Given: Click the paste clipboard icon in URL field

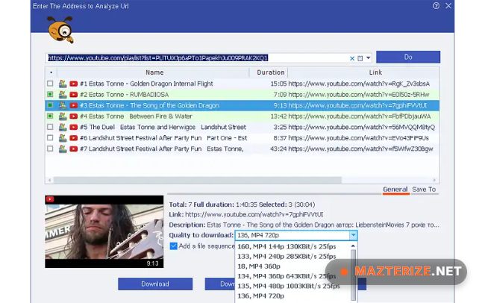Looking at the screenshot, I should pos(360,58).
